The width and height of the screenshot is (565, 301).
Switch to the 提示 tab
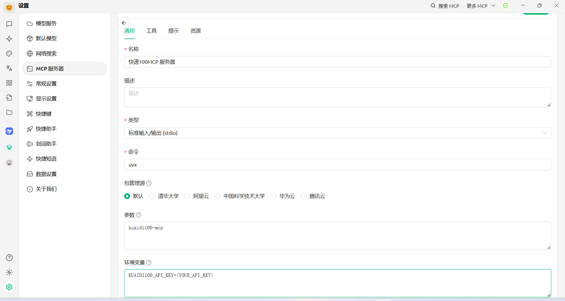point(174,31)
